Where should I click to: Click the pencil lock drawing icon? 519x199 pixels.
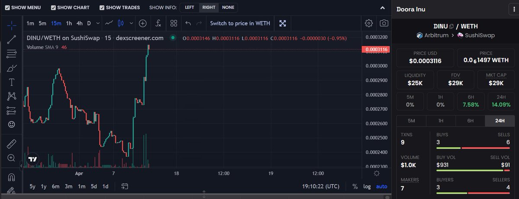12,190
